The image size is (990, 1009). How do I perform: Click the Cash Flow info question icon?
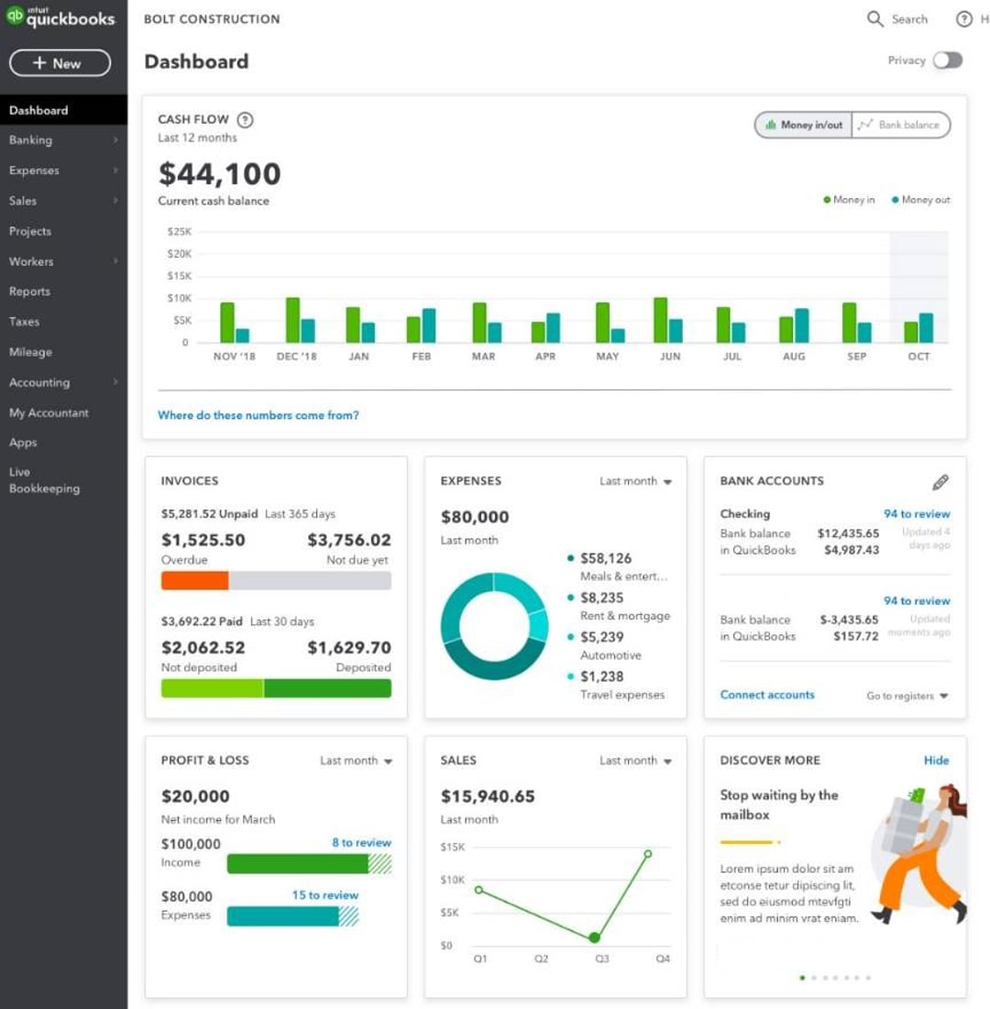[245, 120]
